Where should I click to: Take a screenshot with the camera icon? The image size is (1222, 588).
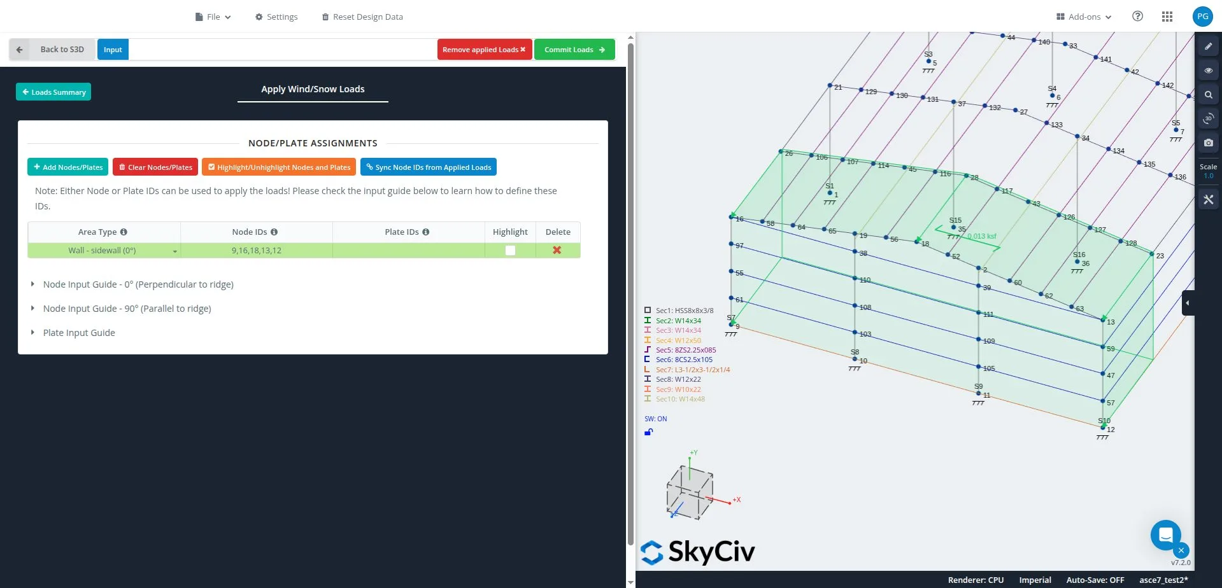(x=1208, y=143)
